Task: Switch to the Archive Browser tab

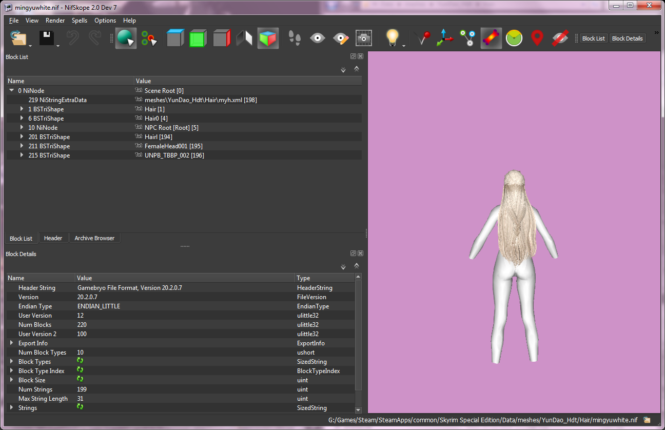Action: click(x=94, y=238)
